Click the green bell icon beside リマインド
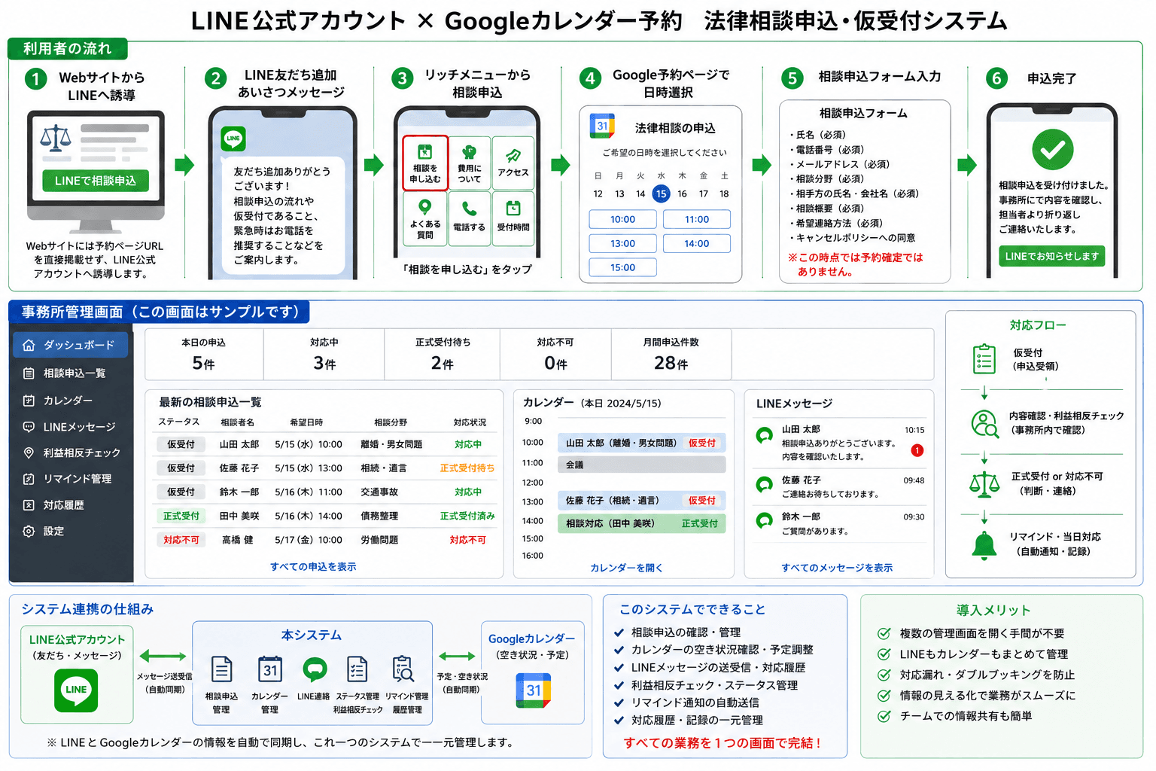 (x=984, y=544)
